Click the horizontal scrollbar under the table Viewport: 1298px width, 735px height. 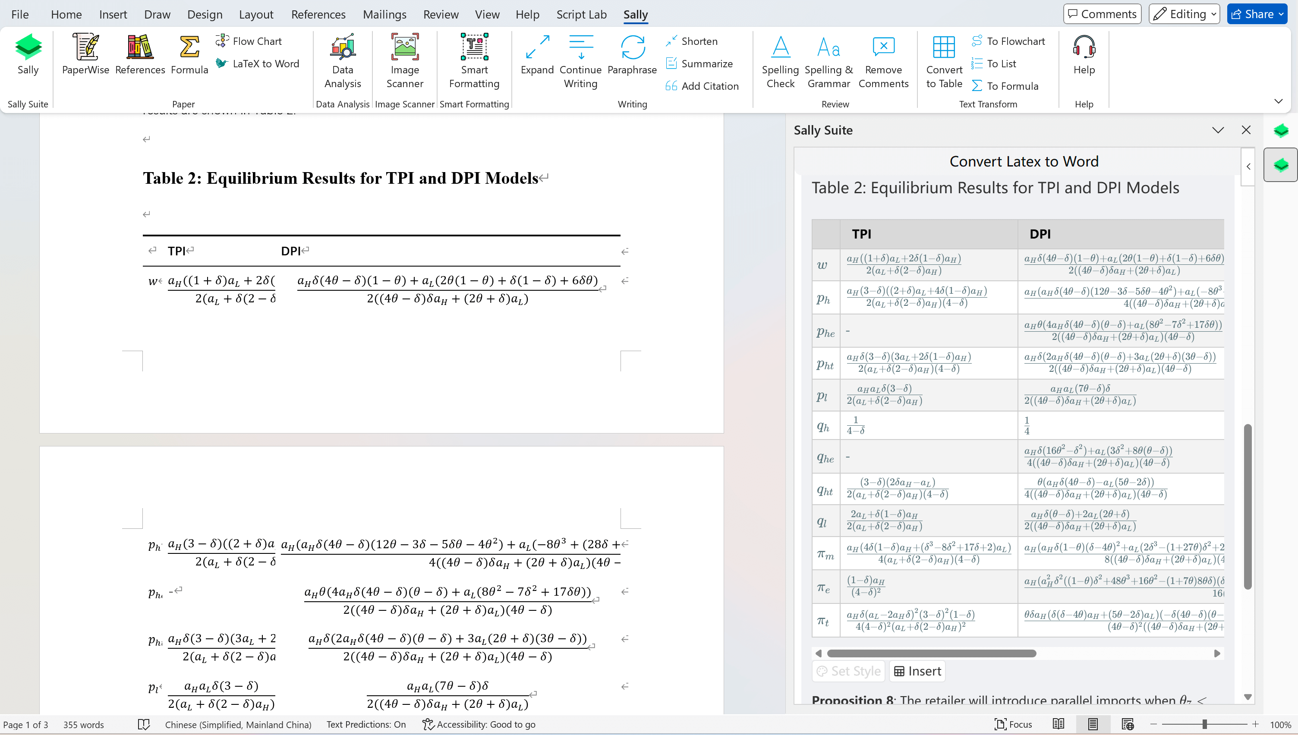click(x=932, y=653)
